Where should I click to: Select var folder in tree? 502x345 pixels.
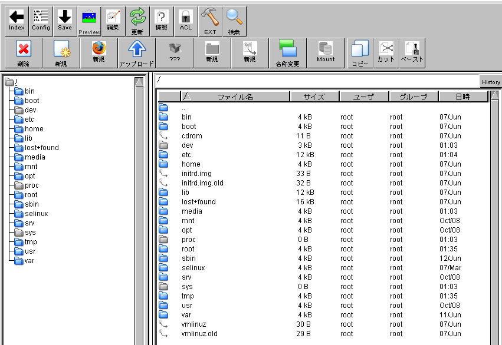[25, 261]
